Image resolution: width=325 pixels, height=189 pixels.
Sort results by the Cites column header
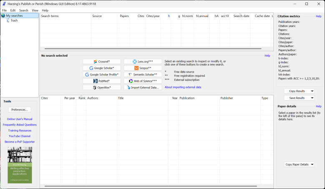coord(45,98)
